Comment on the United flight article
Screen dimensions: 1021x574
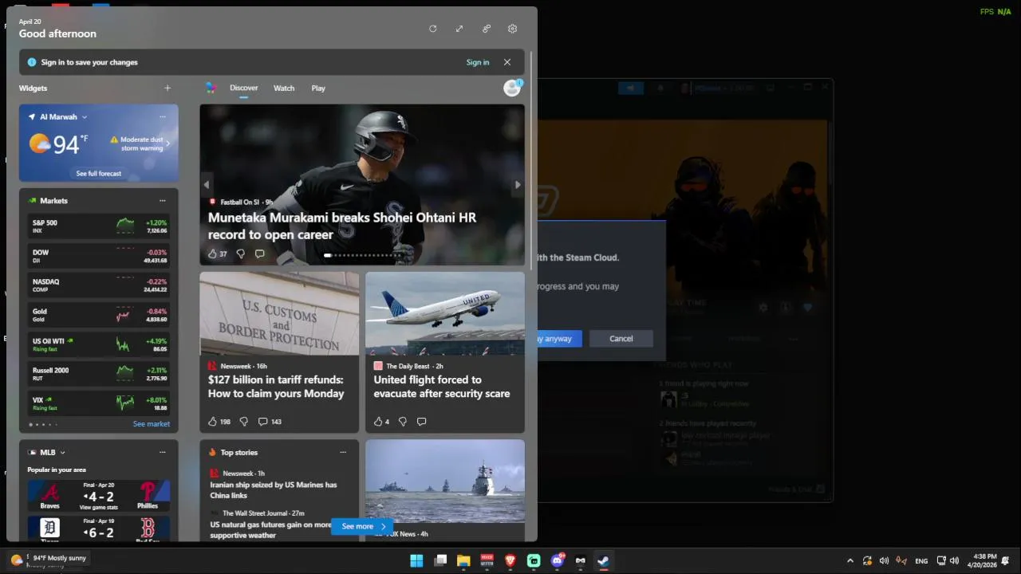pos(421,422)
